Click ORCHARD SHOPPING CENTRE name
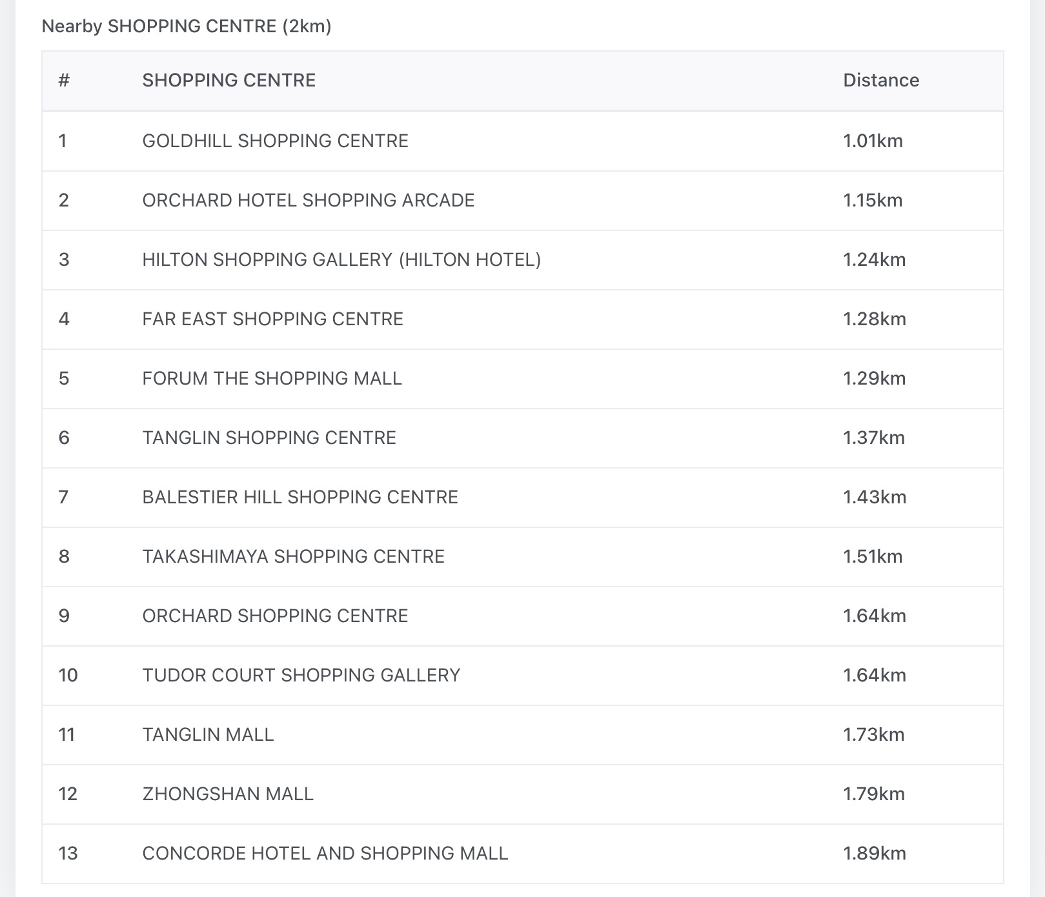1045x897 pixels. click(x=275, y=616)
